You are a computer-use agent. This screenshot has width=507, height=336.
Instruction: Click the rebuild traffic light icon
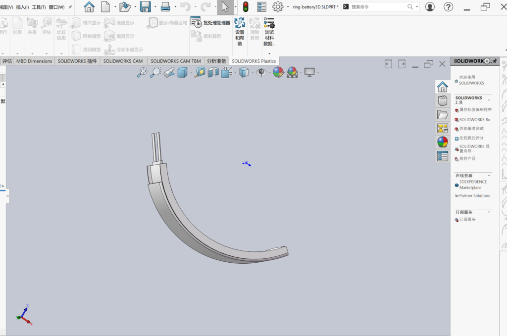point(246,7)
